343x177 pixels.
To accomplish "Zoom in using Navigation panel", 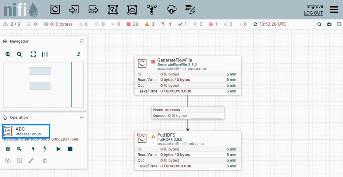I will tap(8, 54).
